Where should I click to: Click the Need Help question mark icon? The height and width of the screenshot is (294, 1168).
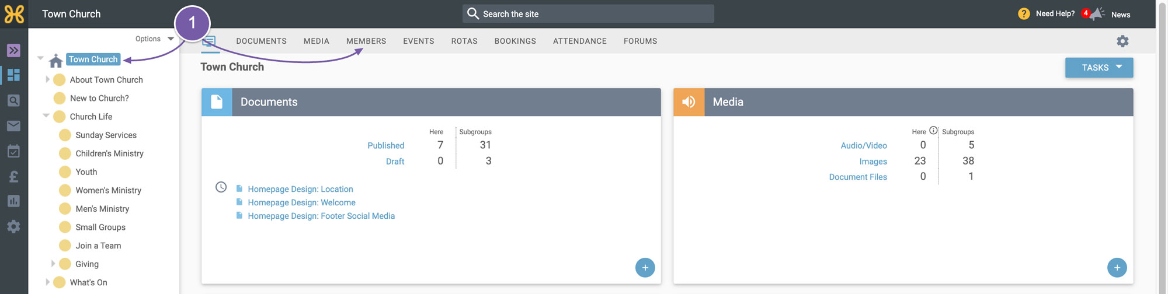tap(1024, 13)
